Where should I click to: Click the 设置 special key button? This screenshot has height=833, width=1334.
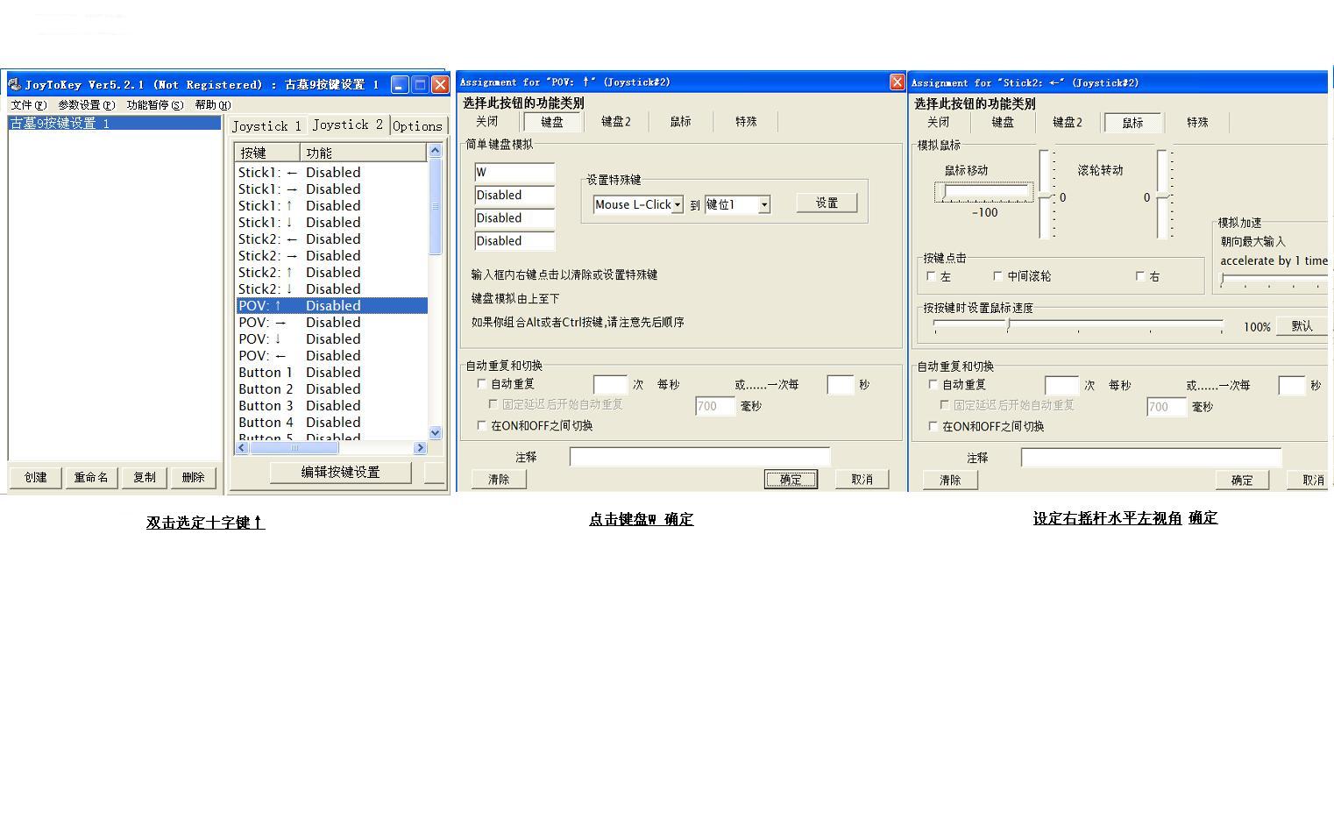827,203
